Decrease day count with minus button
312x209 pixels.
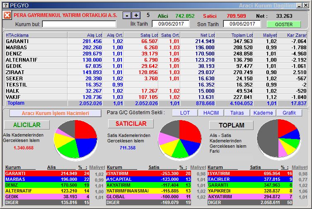click(x=127, y=15)
